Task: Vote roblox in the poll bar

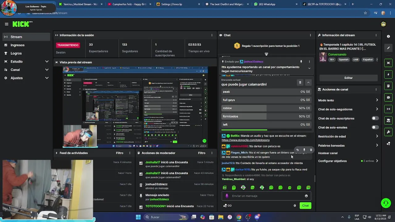Action: [x=266, y=108]
